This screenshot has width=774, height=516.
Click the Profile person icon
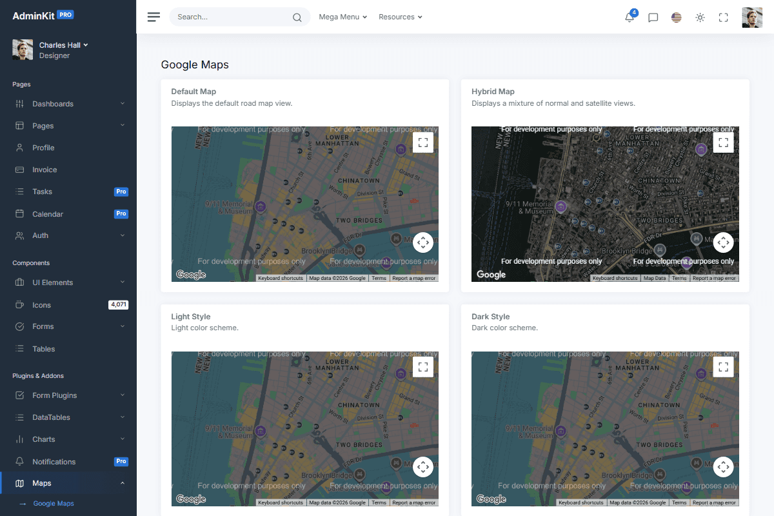pyautogui.click(x=19, y=148)
